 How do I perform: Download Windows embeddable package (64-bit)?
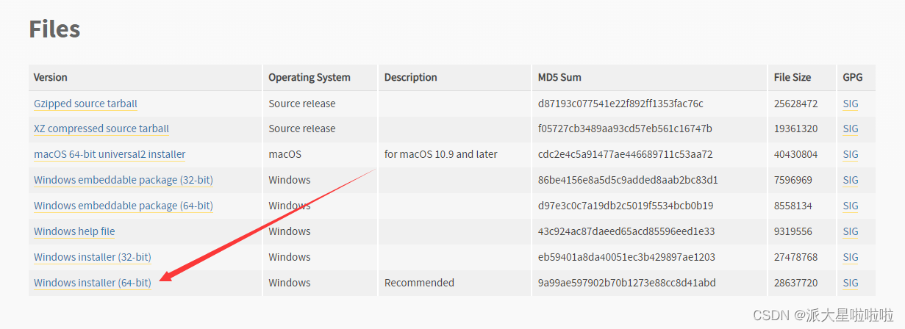point(124,206)
